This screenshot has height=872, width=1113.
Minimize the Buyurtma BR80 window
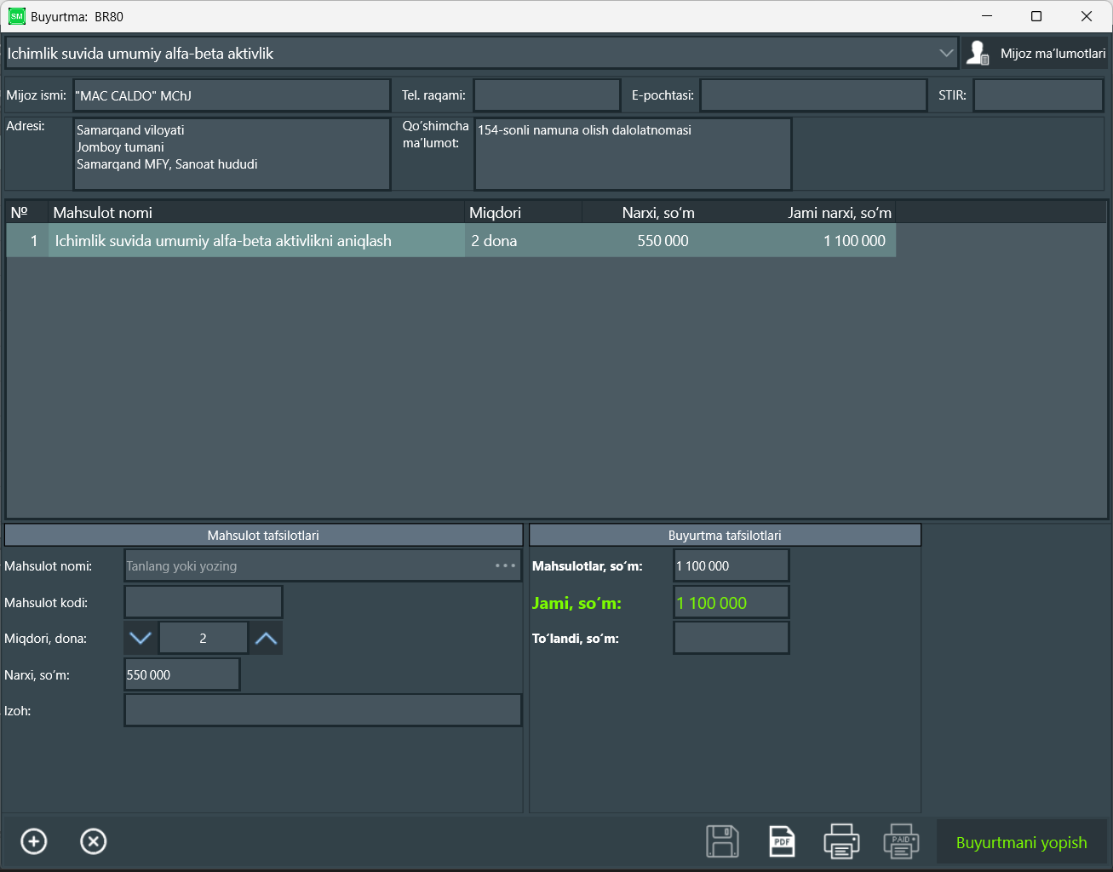coord(987,16)
